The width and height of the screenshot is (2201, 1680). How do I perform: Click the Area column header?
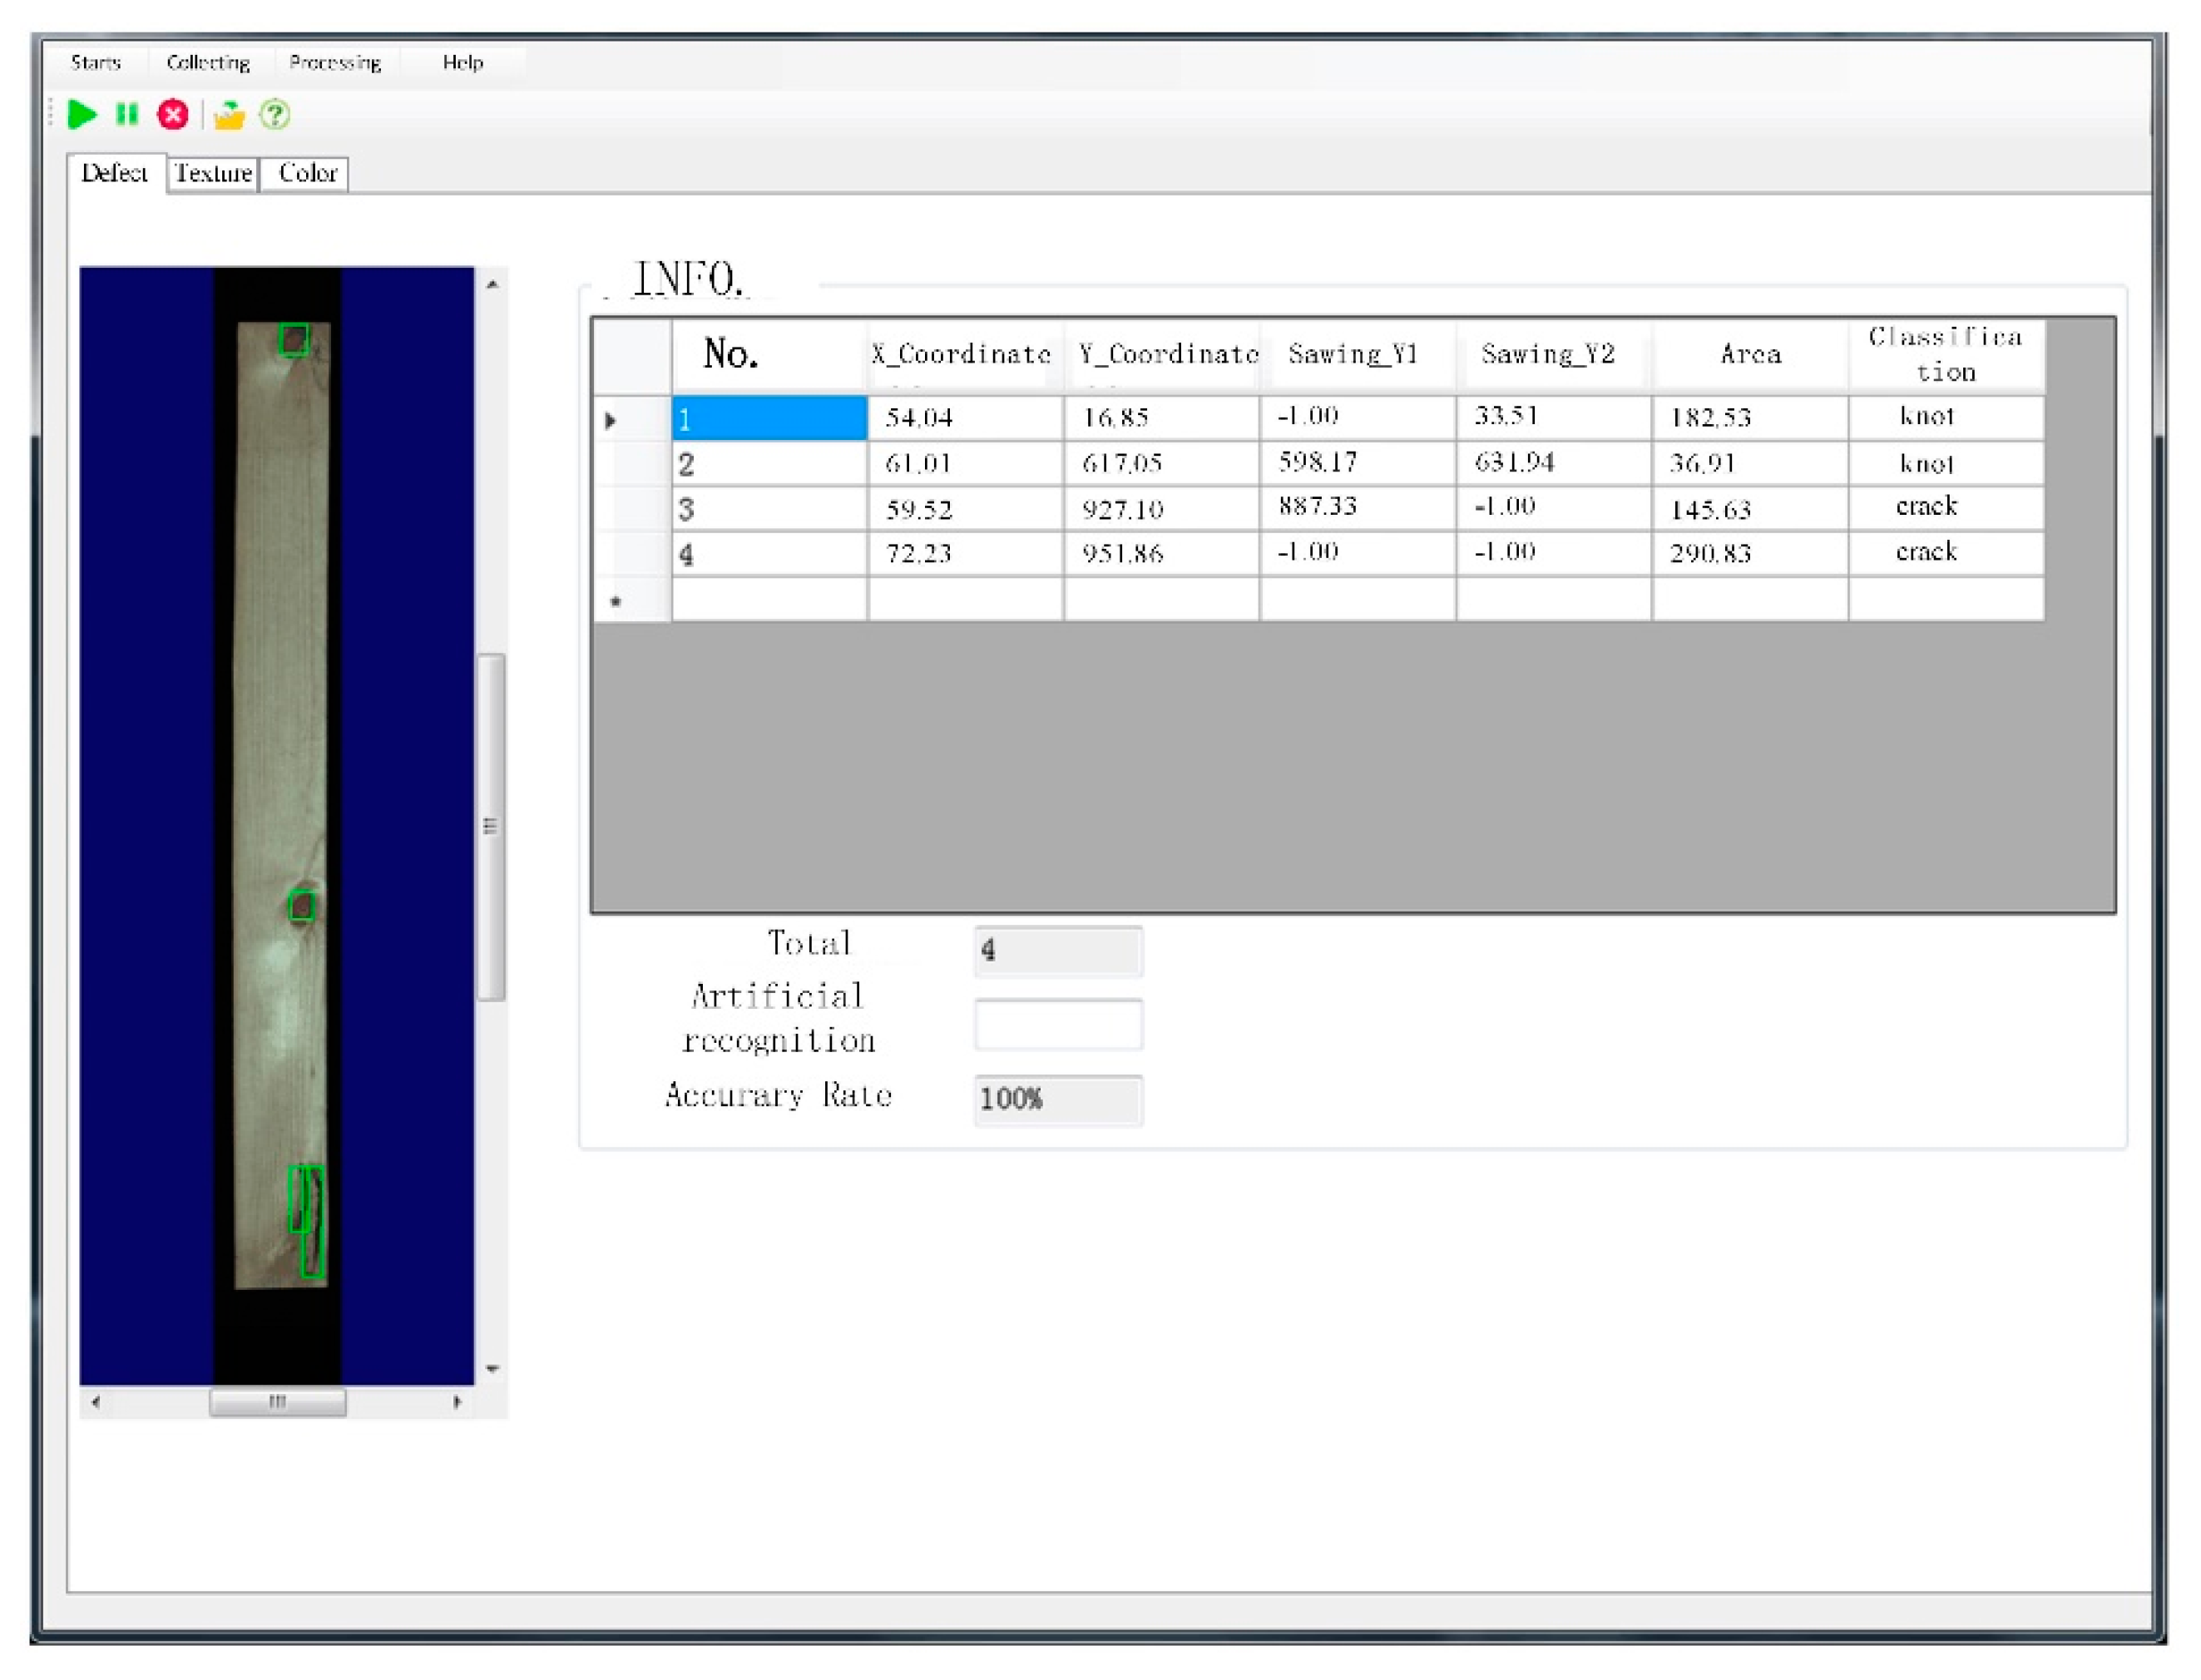click(1750, 354)
